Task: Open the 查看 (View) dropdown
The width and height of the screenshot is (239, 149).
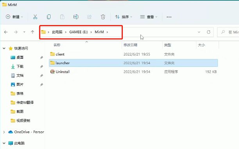Action: coord(149,17)
